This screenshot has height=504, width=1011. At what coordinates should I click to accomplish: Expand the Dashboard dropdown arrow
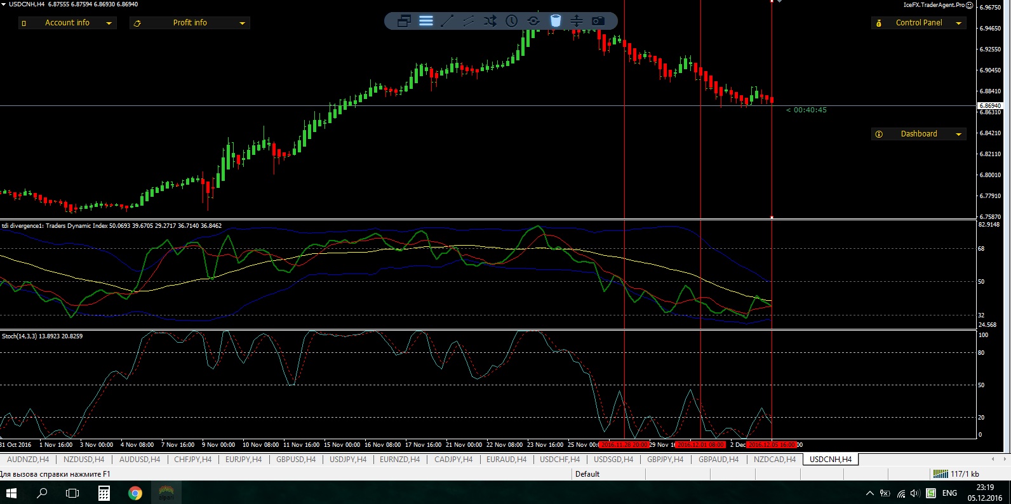958,134
